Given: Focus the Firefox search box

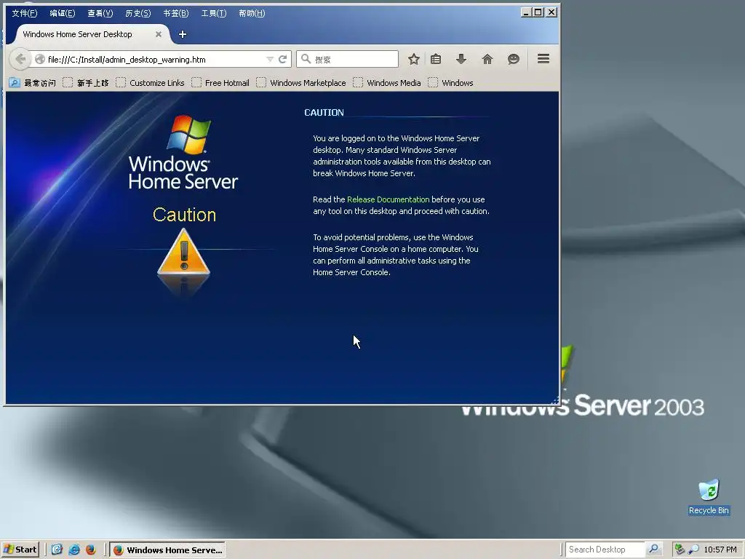Looking at the screenshot, I should 347,59.
